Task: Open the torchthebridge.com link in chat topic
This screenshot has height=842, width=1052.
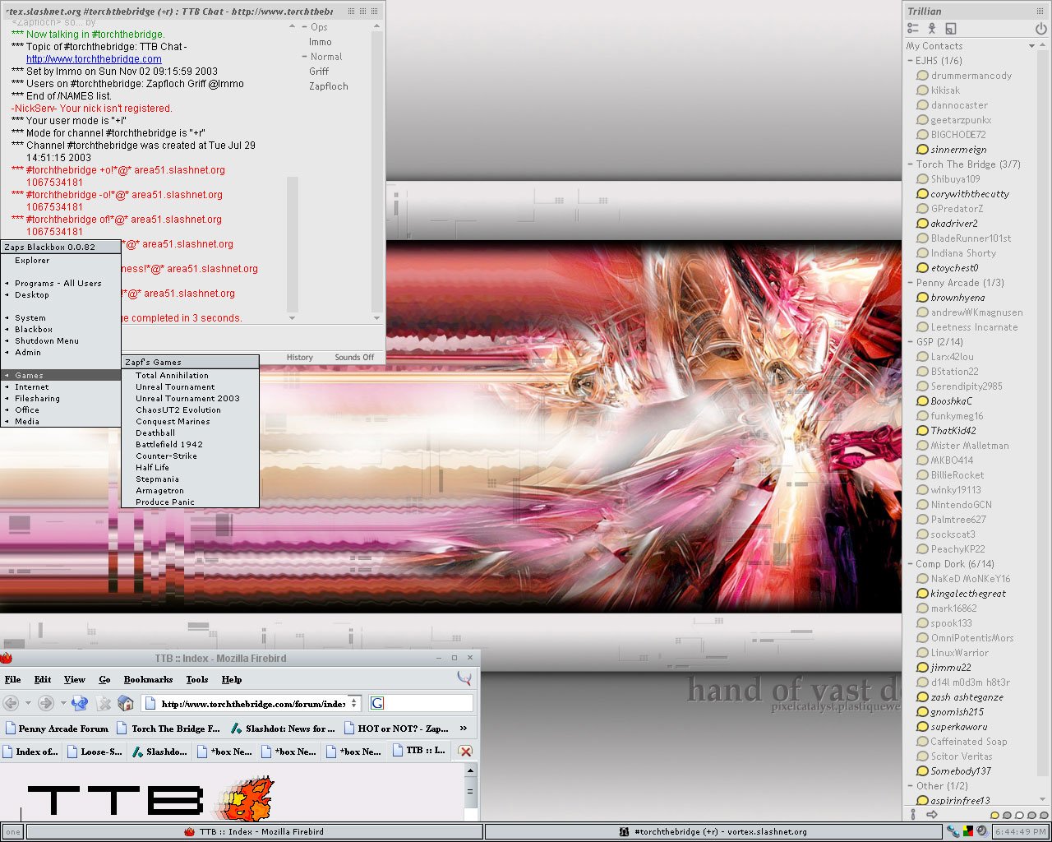Action: tap(94, 58)
